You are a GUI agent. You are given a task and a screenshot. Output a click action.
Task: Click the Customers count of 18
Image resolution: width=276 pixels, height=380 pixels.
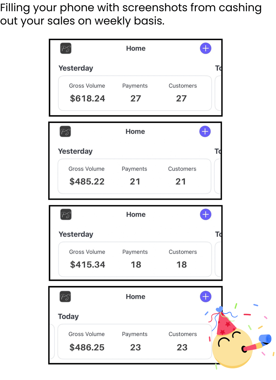[x=182, y=264]
